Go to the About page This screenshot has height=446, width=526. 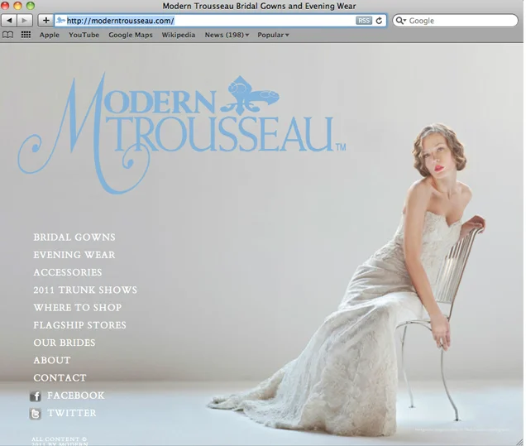click(52, 360)
